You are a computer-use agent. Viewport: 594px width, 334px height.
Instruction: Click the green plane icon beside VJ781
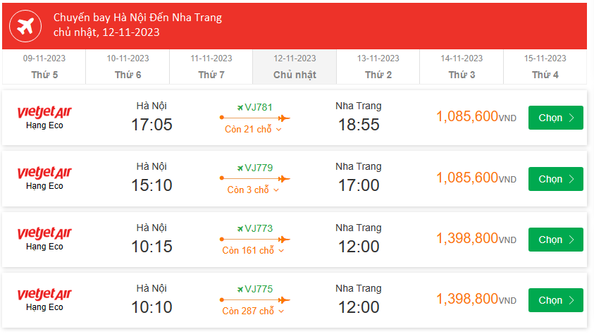pyautogui.click(x=240, y=107)
